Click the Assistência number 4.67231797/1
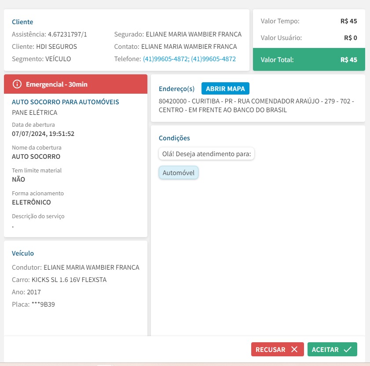370x366 pixels. pos(67,34)
